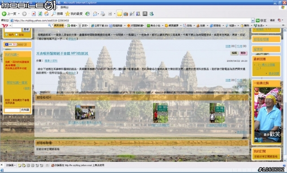Click 立即下載 on the Yahoo toolbar
The image size is (287, 173).
(100, 25)
